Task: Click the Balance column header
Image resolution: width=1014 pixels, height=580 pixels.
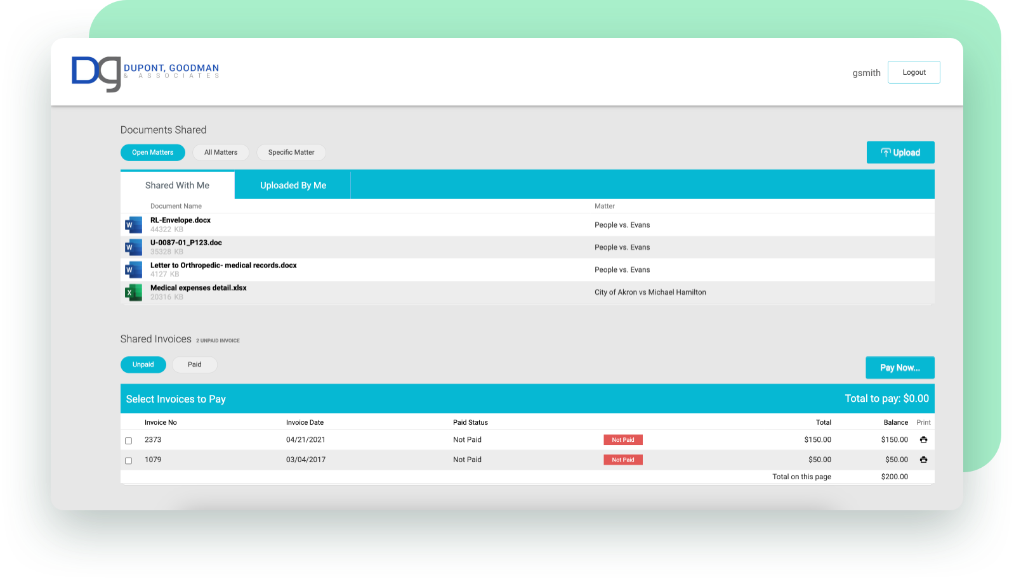Action: point(895,423)
